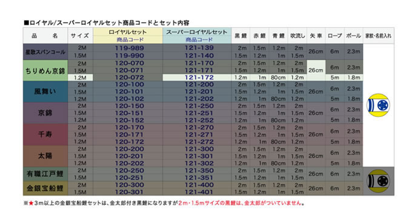
Task: Select the 黒鯉 column header
Action: 241,36
